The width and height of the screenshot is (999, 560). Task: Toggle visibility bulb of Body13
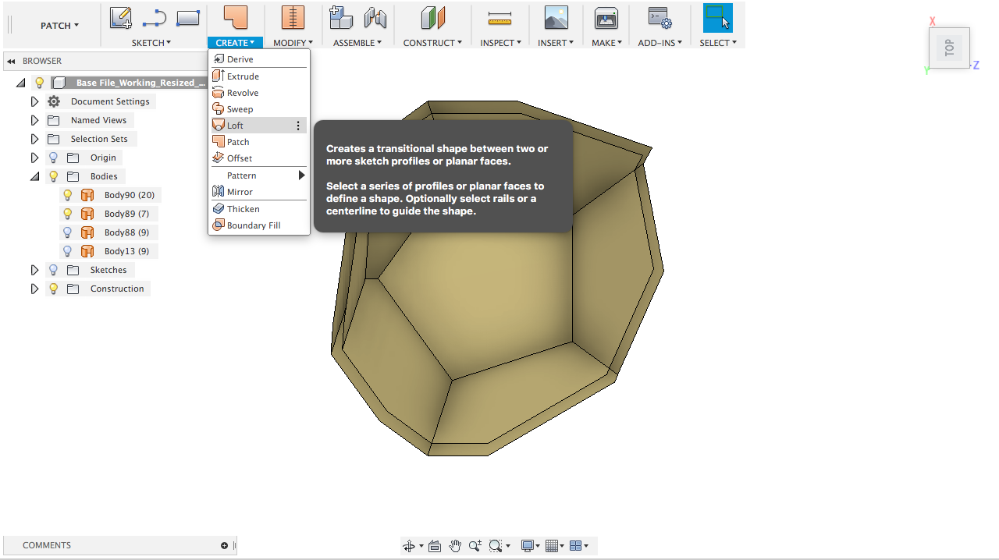[67, 251]
